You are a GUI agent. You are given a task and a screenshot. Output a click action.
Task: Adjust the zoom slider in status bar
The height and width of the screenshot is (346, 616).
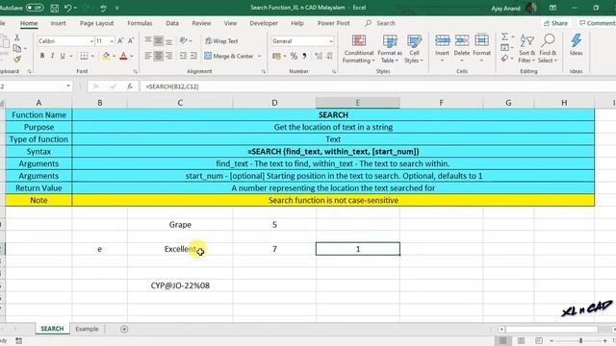tap(580, 341)
